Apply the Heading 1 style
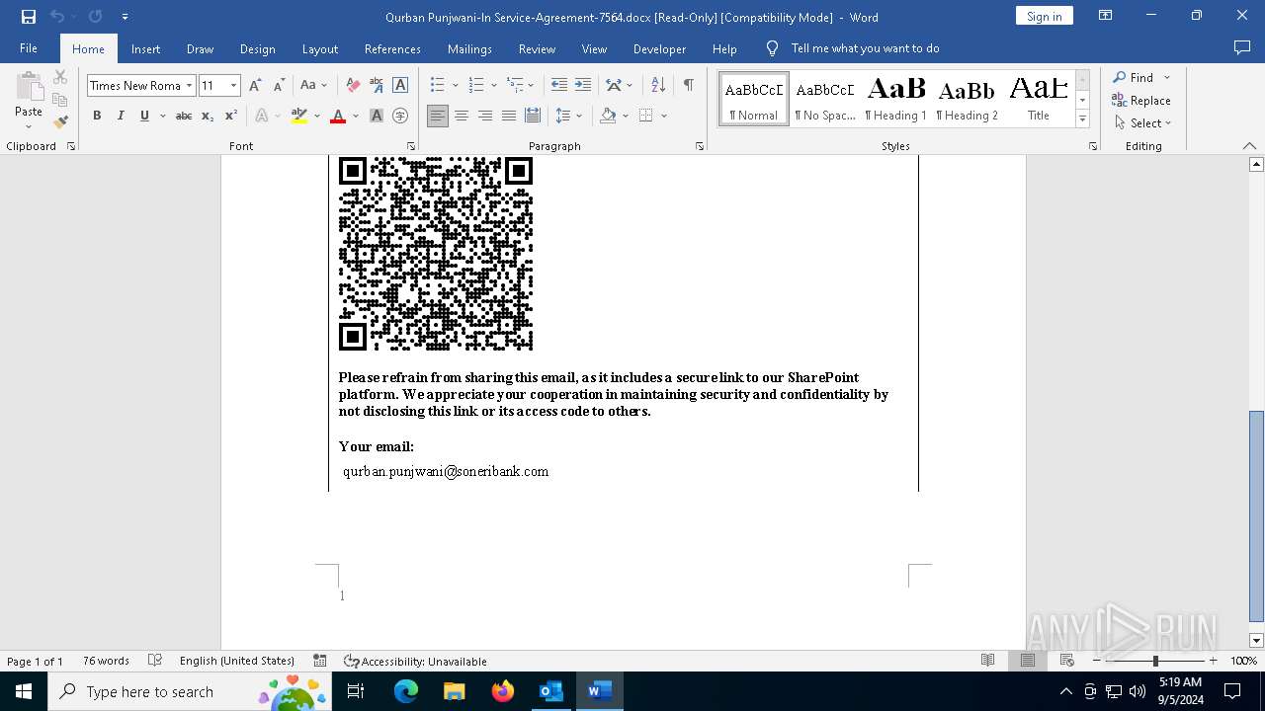The height and width of the screenshot is (711, 1265). click(895, 99)
